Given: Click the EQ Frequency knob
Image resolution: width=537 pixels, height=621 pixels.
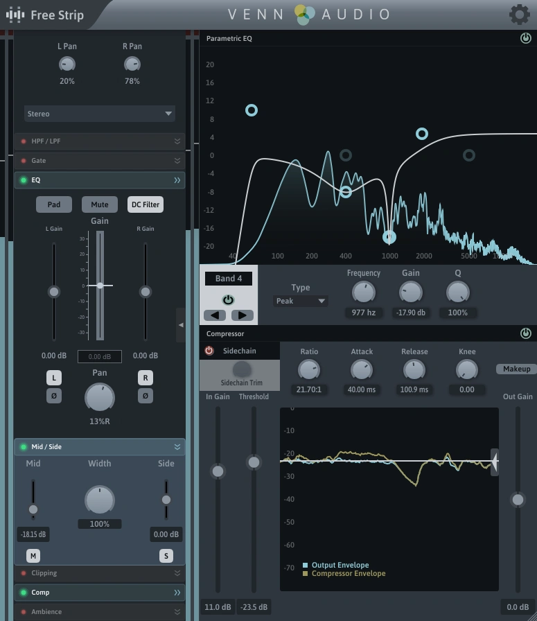Looking at the screenshot, I should pyautogui.click(x=364, y=292).
